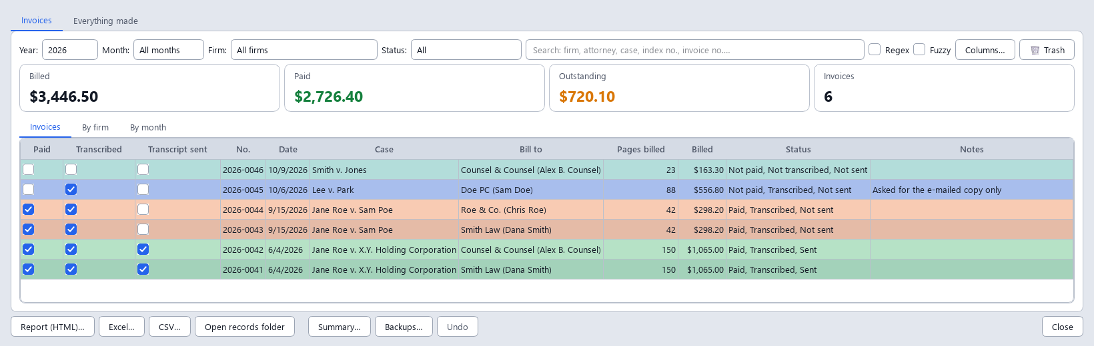Click the Trash button with bin icon
Image resolution: width=1094 pixels, height=346 pixels.
tap(1047, 50)
